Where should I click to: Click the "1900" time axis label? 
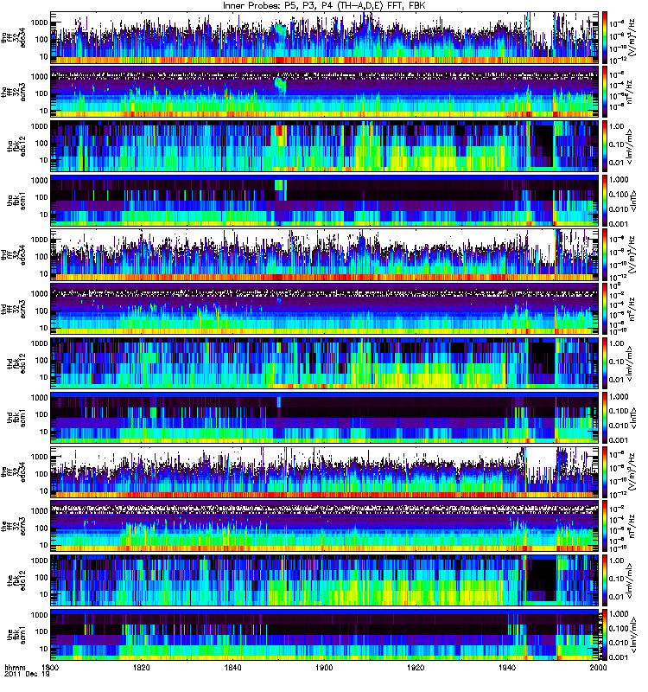[x=325, y=667]
